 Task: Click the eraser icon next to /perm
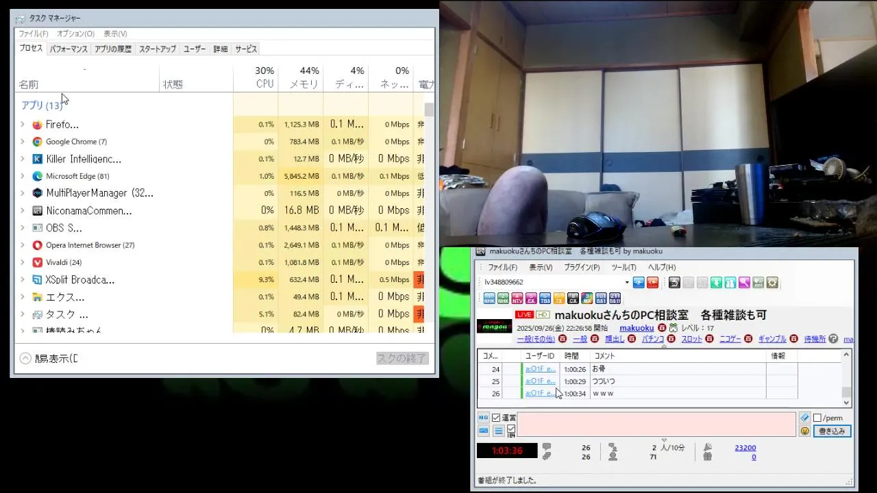804,418
